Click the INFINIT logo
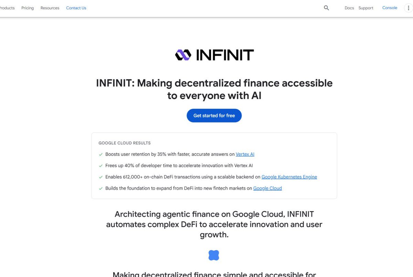 click(x=214, y=55)
